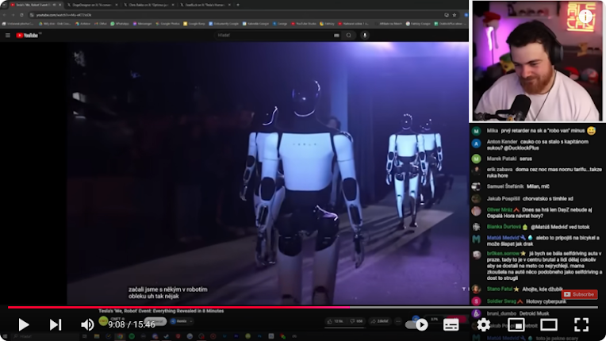The image size is (606, 341).
Task: Enter fullscreen mode
Action: [581, 325]
